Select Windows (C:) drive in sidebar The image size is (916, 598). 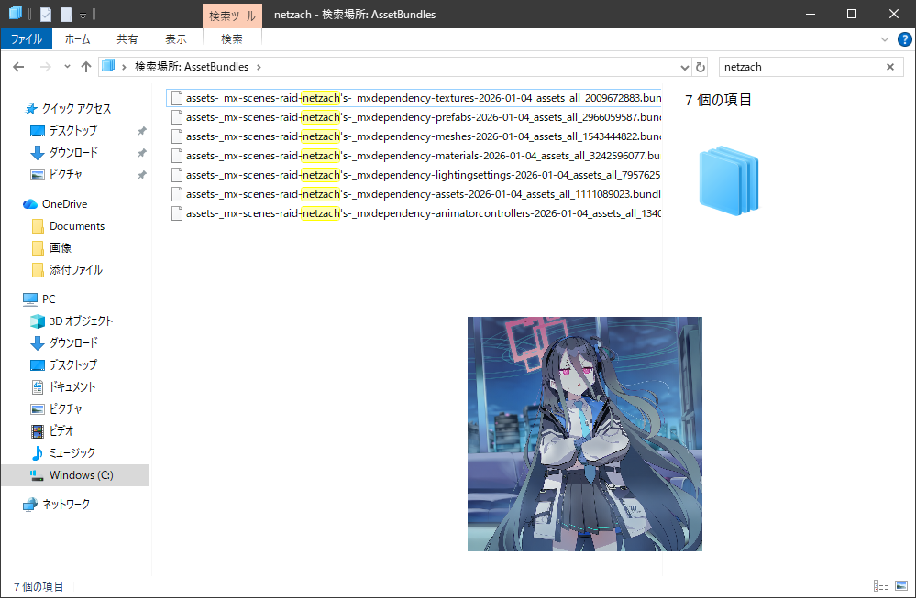tap(81, 475)
